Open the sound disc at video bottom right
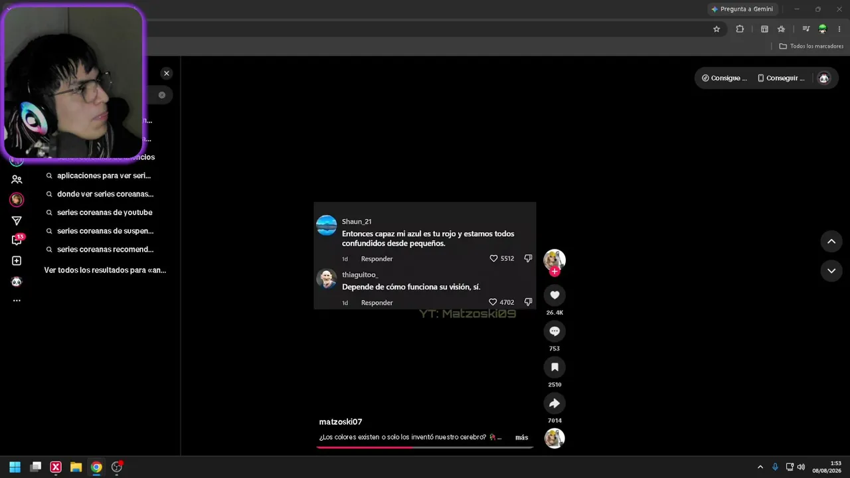Viewport: 850px width, 478px height. pyautogui.click(x=554, y=438)
